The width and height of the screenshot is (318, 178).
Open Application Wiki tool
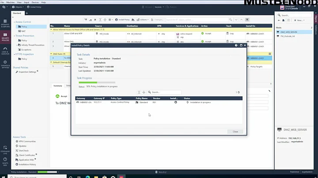(25, 160)
